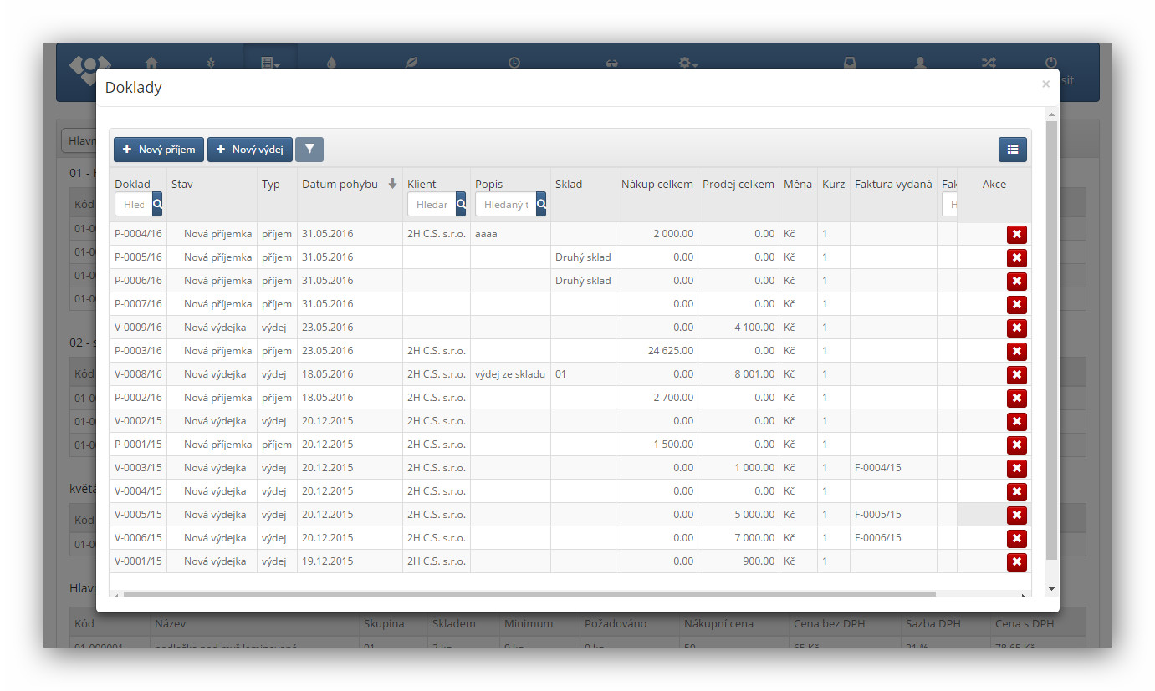Click the Klient column search magnifier
The height and width of the screenshot is (691, 1155).
(x=461, y=204)
